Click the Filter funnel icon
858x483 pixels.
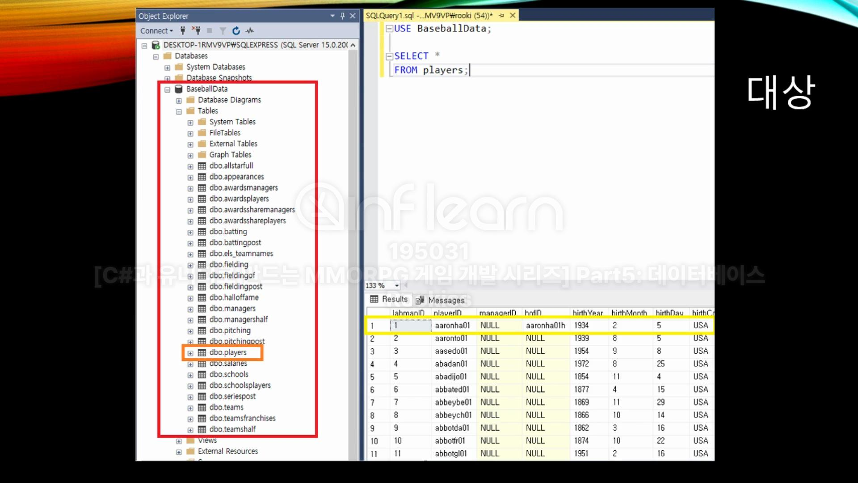click(223, 30)
